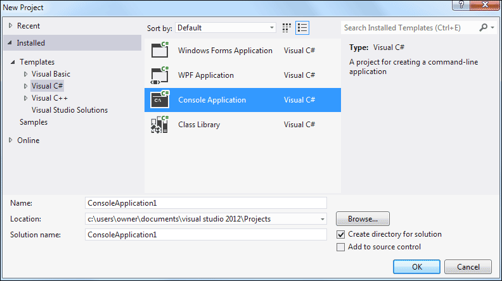The image size is (502, 281).
Task: Select 'WPF Application' template text
Action: [206, 75]
